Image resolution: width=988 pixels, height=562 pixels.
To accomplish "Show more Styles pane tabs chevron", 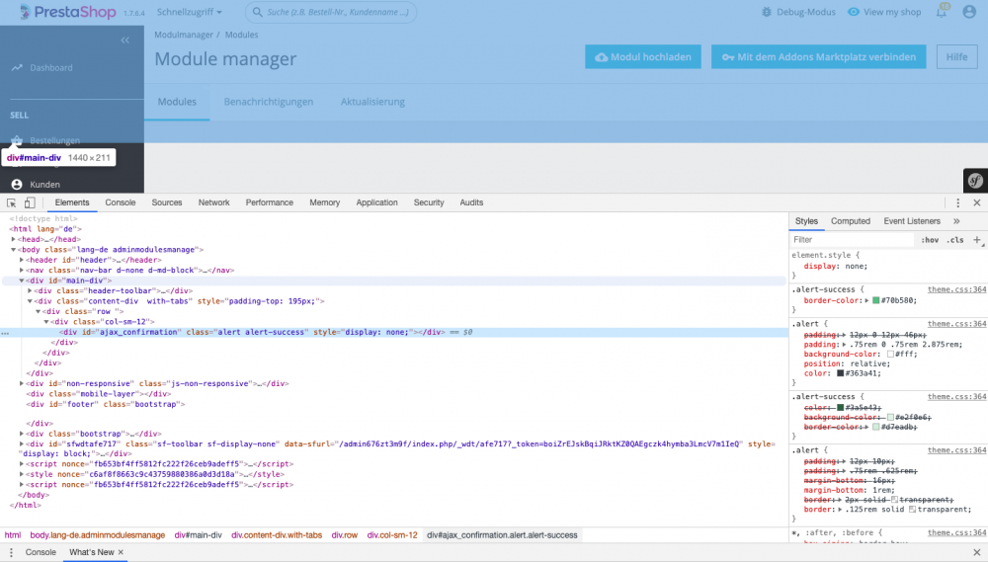I will pyautogui.click(x=956, y=221).
